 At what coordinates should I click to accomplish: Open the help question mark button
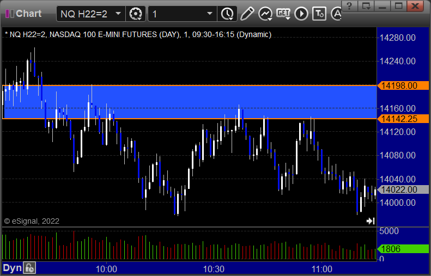[349, 5]
